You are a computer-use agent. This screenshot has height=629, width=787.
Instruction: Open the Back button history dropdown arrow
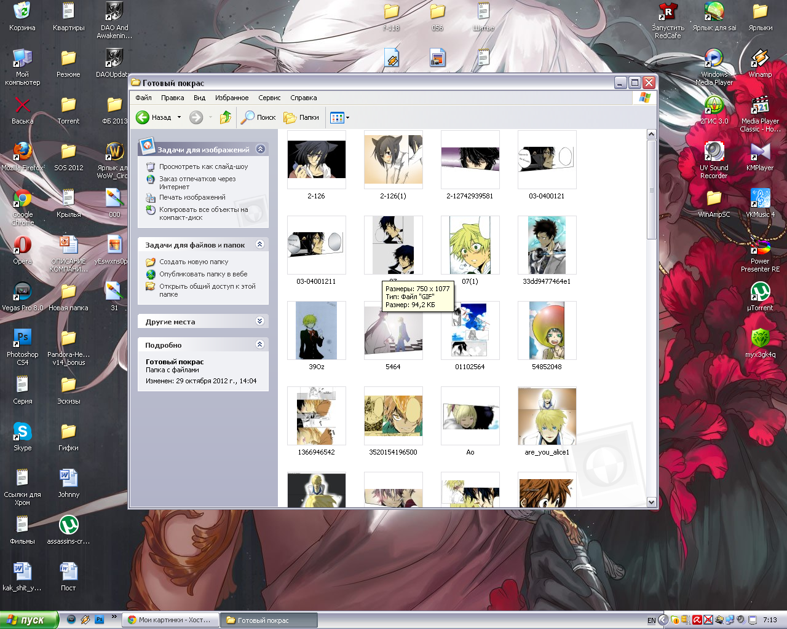pyautogui.click(x=179, y=117)
